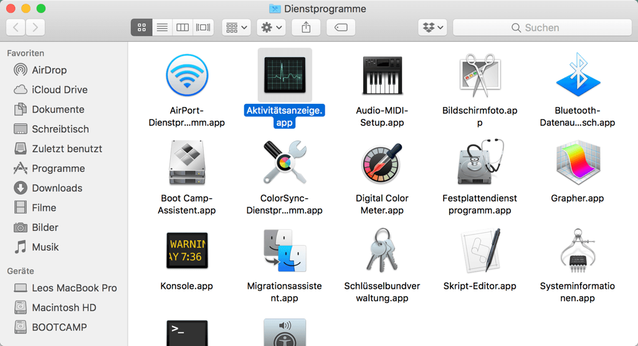Screen dimensions: 638x346
Task: Select Bluetooth-Datenaustausch app icon
Action: pos(578,75)
